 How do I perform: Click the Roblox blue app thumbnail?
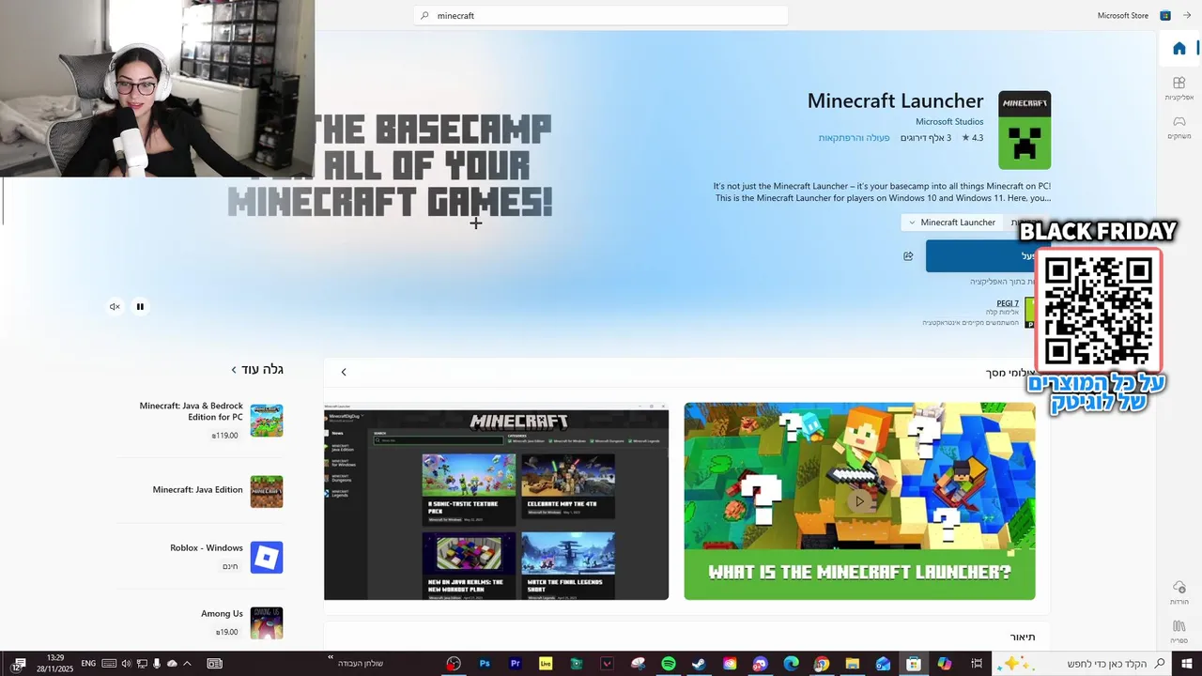coord(267,558)
